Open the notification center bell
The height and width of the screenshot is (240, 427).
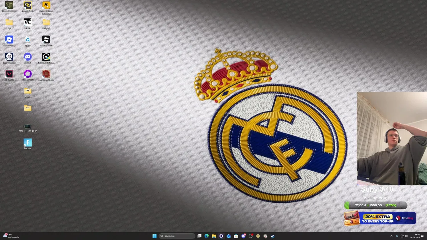tap(422, 236)
